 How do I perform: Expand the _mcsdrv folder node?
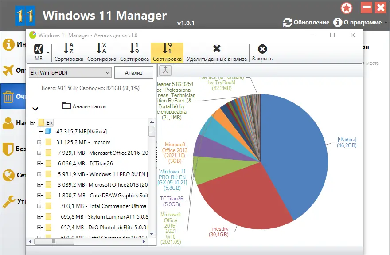(x=39, y=142)
